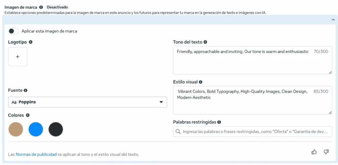
Task: Click the info icon beside Logotipo
Action: (31, 42)
